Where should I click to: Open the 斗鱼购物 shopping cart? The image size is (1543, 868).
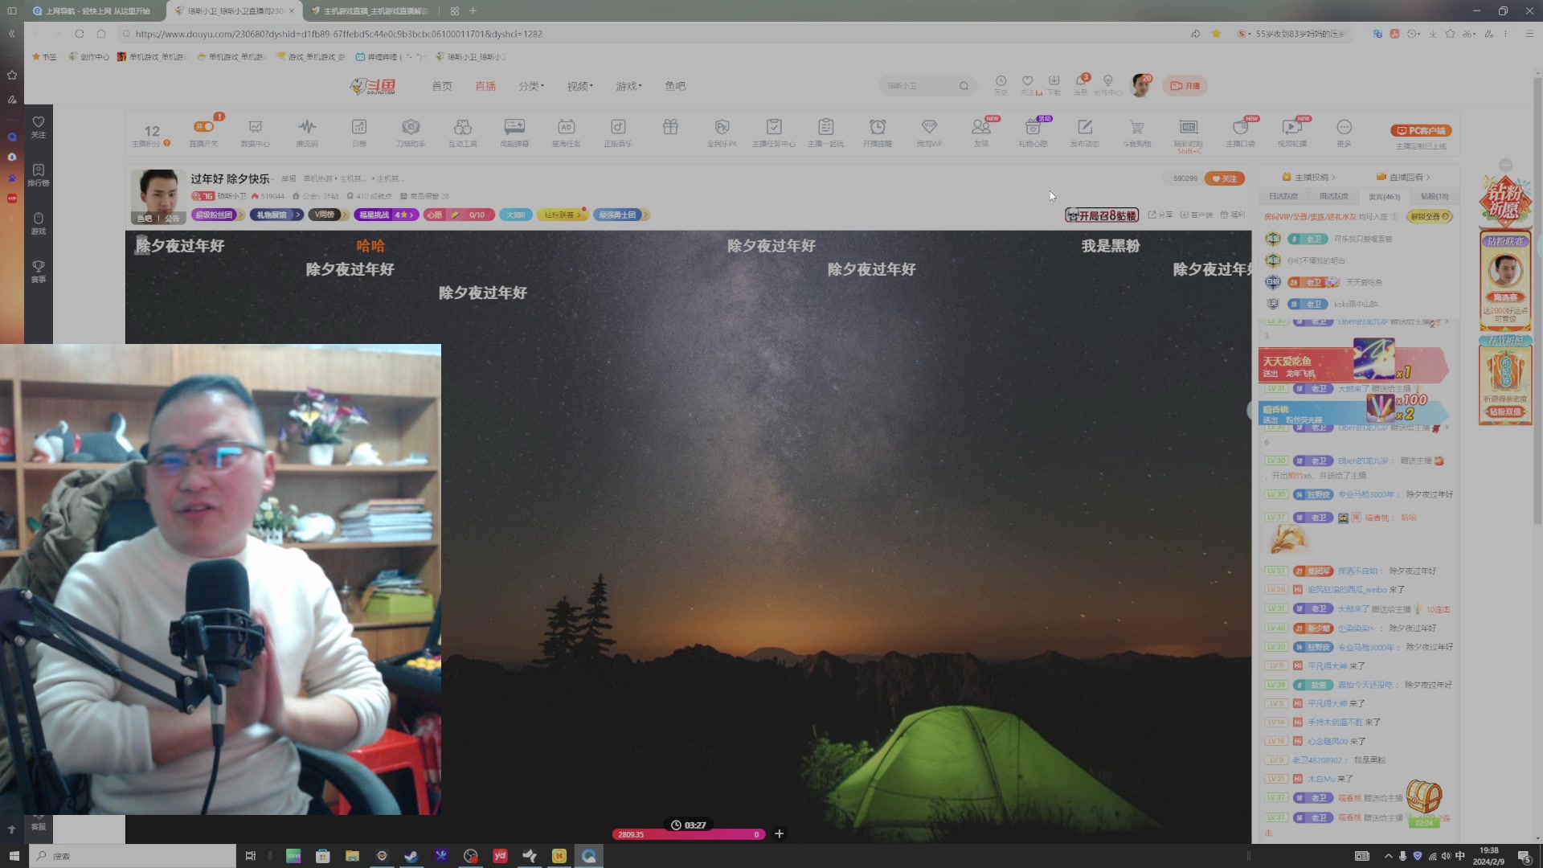point(1137,131)
